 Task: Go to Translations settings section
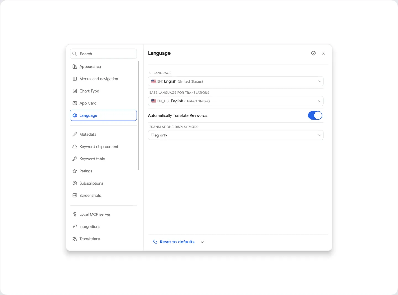coord(103,239)
